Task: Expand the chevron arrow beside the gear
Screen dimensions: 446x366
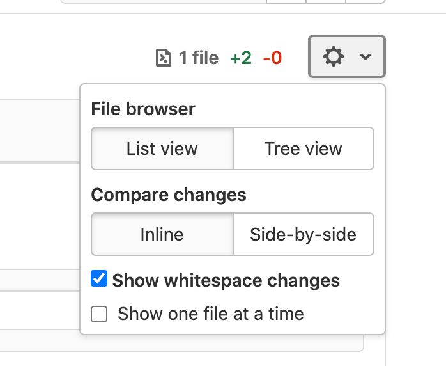Action: coord(365,57)
